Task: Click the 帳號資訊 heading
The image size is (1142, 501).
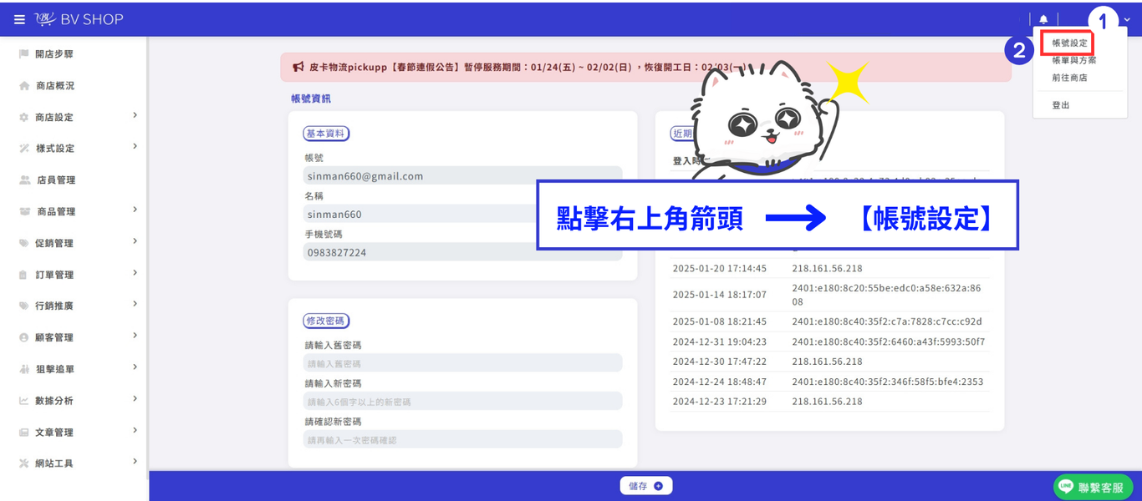Action: 310,99
